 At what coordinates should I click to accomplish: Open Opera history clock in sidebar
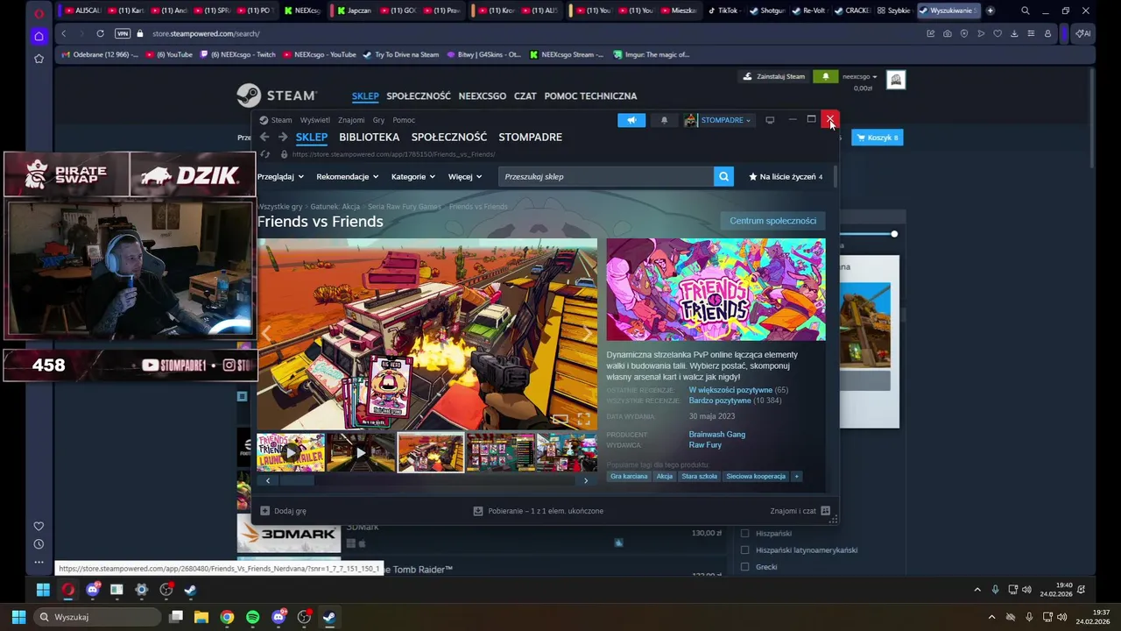click(39, 544)
